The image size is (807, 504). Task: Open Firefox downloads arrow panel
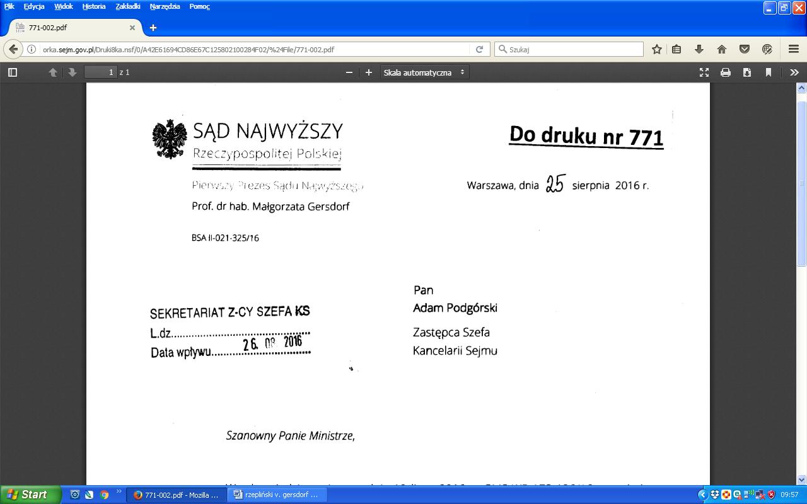[699, 49]
